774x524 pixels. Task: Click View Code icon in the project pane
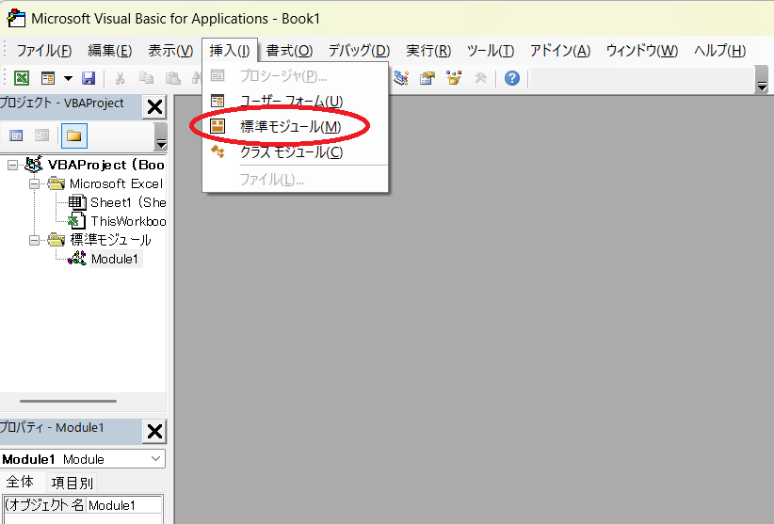(16, 136)
